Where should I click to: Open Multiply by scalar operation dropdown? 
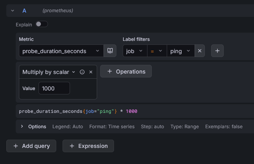point(49,72)
